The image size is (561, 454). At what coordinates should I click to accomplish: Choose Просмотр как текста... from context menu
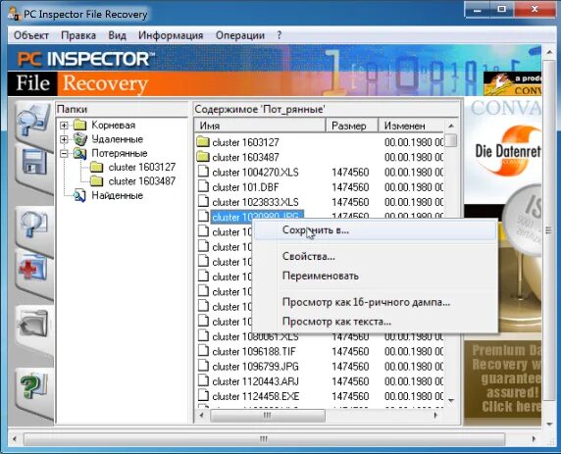point(375,322)
